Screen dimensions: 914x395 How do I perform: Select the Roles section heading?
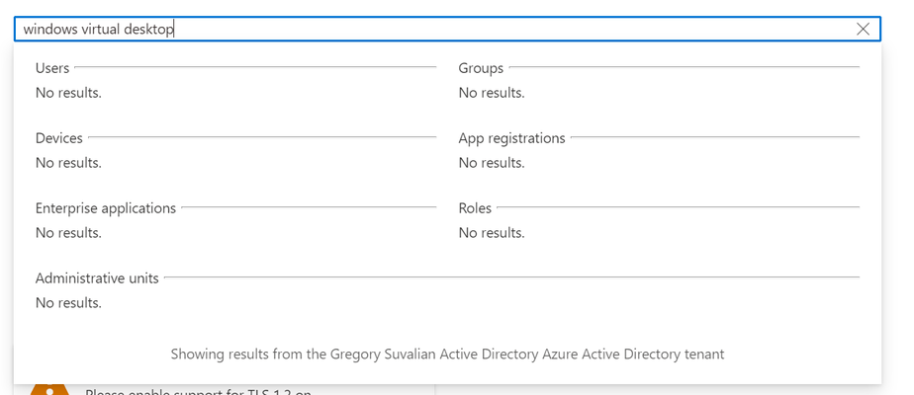(x=475, y=208)
